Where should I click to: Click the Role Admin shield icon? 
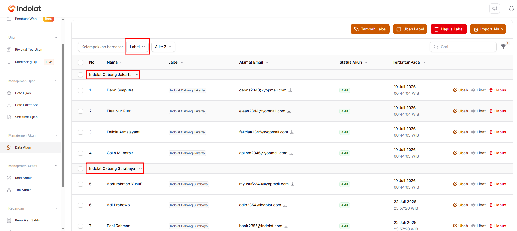[9, 178]
